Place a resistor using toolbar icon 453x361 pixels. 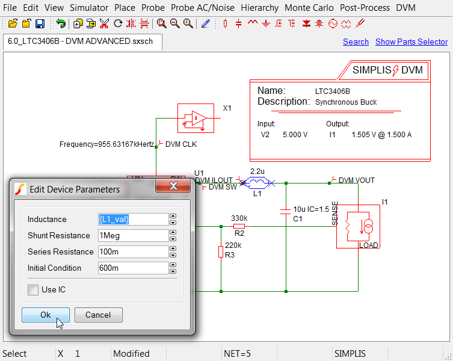tap(226, 23)
